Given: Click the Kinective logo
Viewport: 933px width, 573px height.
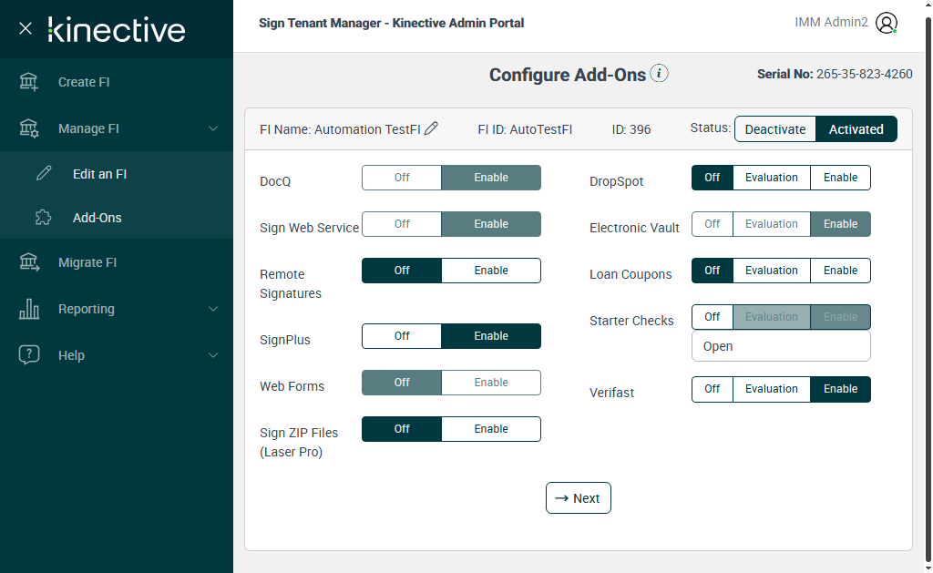Looking at the screenshot, I should 117,30.
